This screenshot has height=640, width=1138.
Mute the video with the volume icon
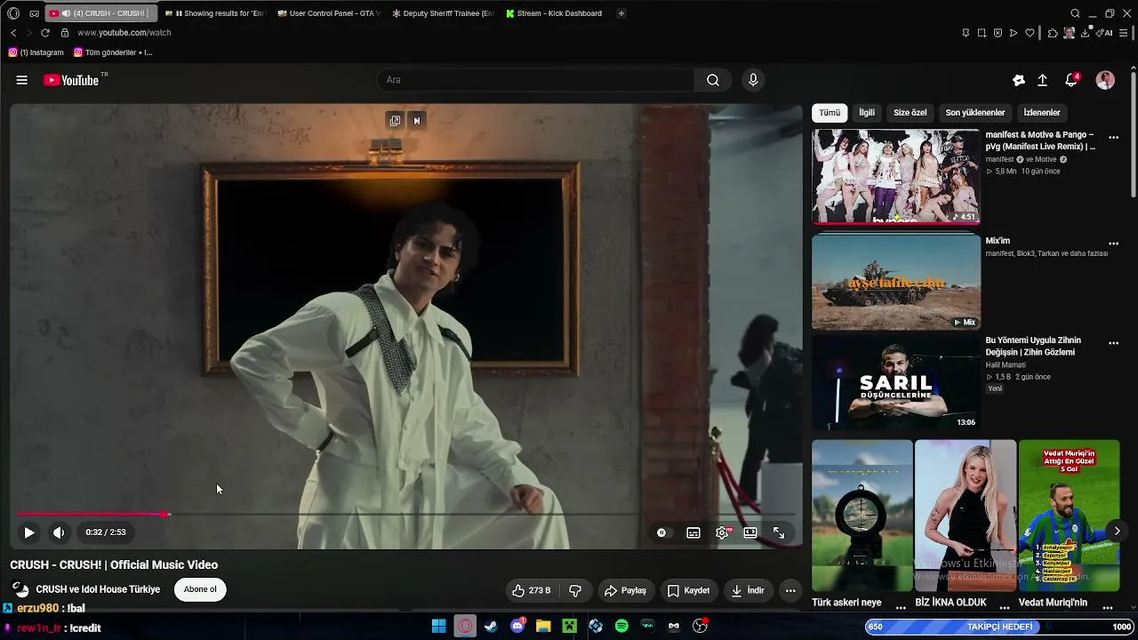click(x=59, y=532)
